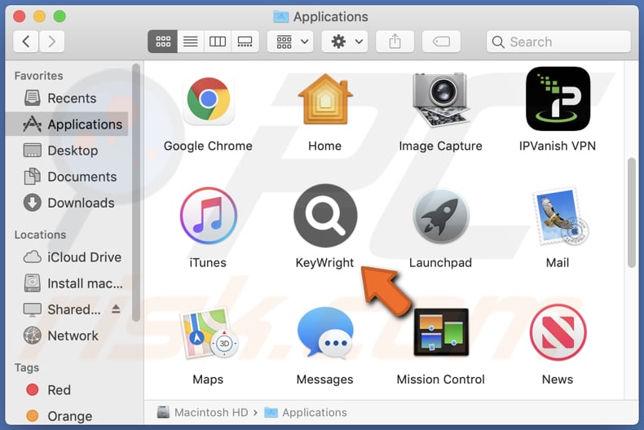Click the "Mission Control" name label
Screen dimensions: 644x430
click(x=441, y=380)
